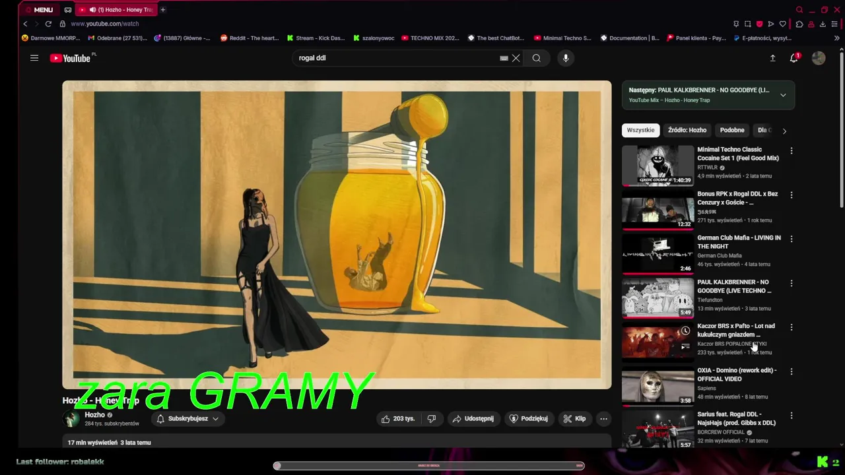Screen dimensions: 845x475
Task: Open options for Sarius NajsHajs video
Action: pyautogui.click(x=791, y=416)
